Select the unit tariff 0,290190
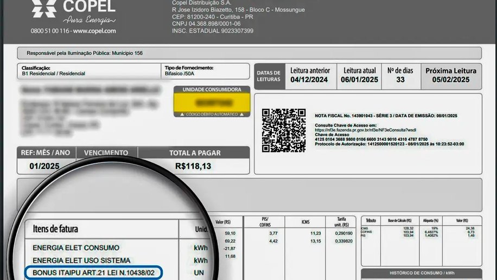 coord(343,233)
